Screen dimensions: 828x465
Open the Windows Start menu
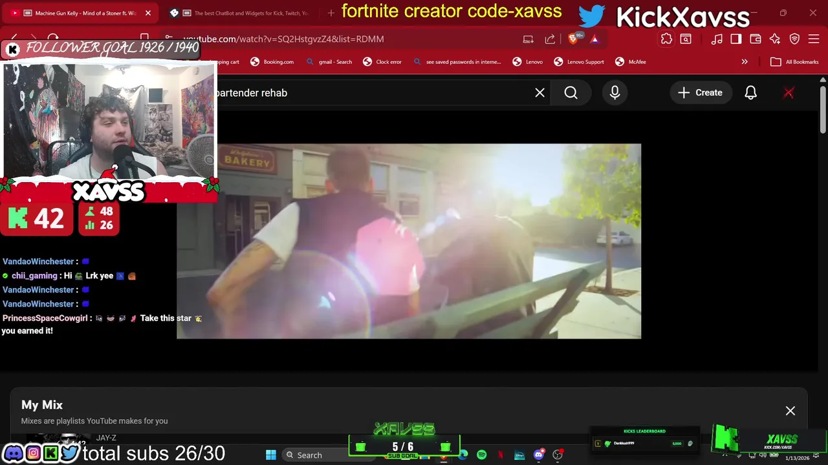[x=271, y=455]
